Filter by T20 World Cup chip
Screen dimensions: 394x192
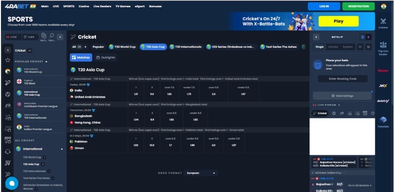[x=122, y=47]
